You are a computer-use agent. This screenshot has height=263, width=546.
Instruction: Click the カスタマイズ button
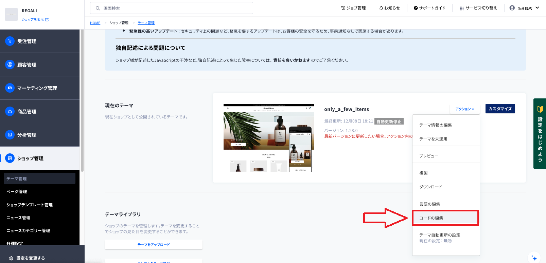500,109
